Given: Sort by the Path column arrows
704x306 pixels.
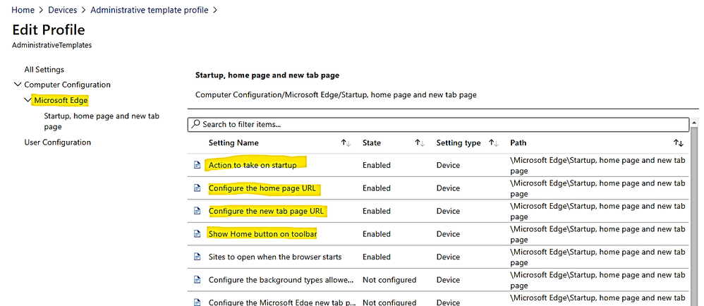Looking at the screenshot, I should [678, 143].
